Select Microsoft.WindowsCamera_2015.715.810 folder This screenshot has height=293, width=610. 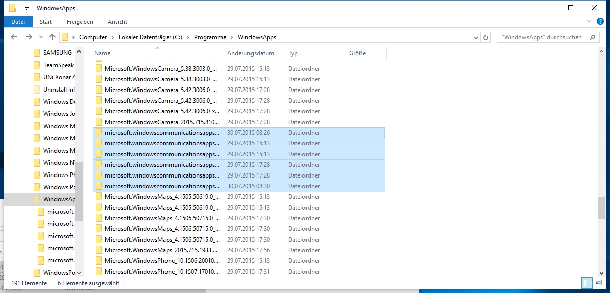click(x=239, y=122)
